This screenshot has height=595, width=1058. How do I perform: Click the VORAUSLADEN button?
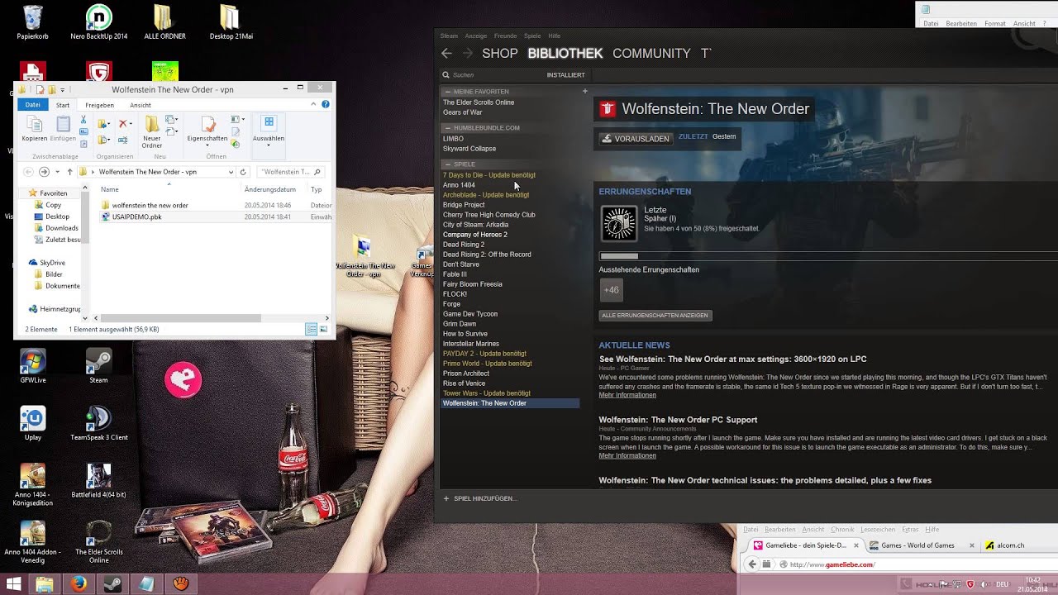[636, 139]
